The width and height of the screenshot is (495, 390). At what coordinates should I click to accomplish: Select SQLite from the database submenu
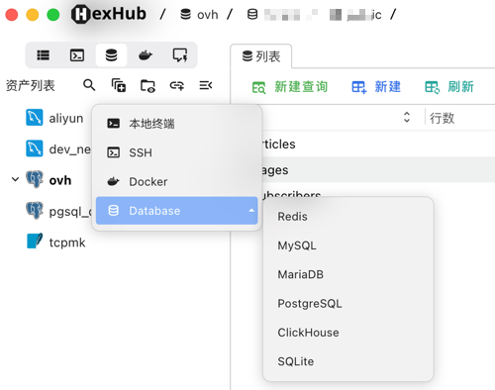[348, 361]
